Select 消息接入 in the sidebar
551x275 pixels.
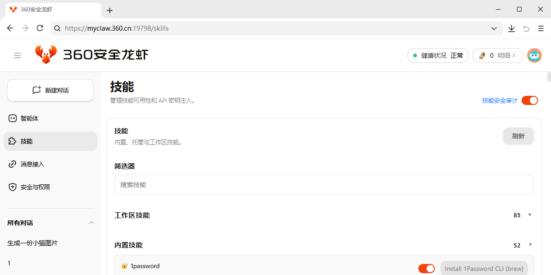tap(32, 164)
